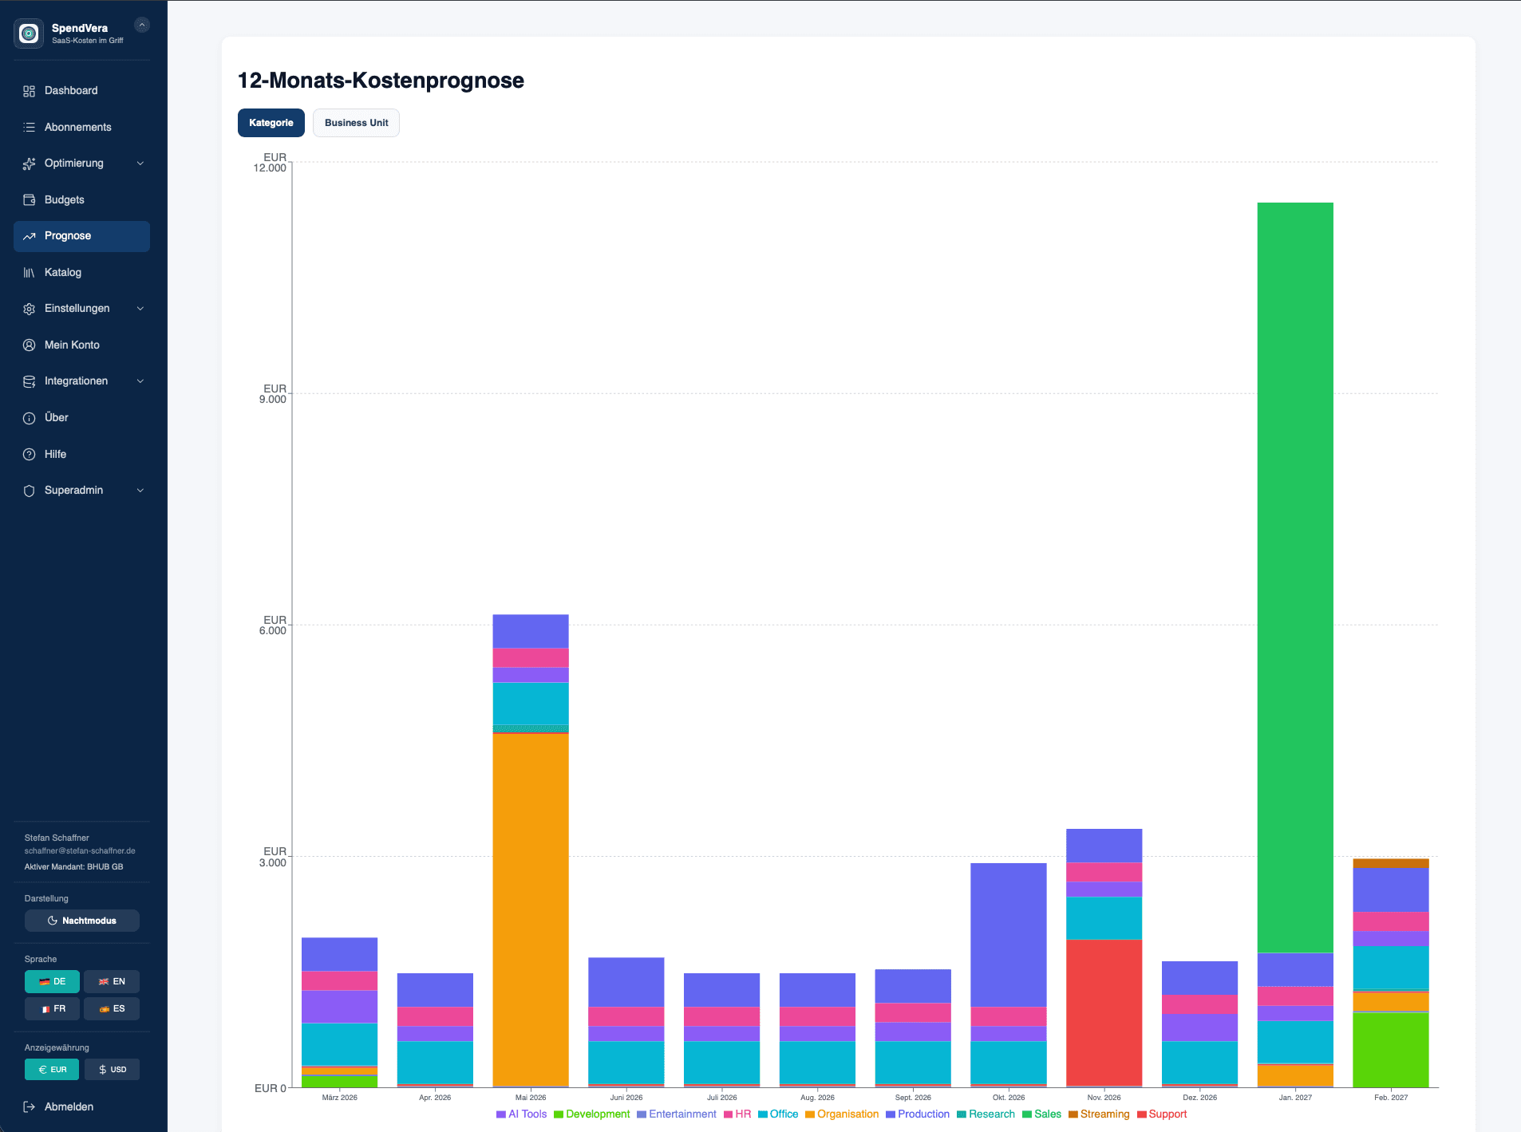Expand the Einstellungen submenu chevron
1521x1132 pixels.
point(140,309)
